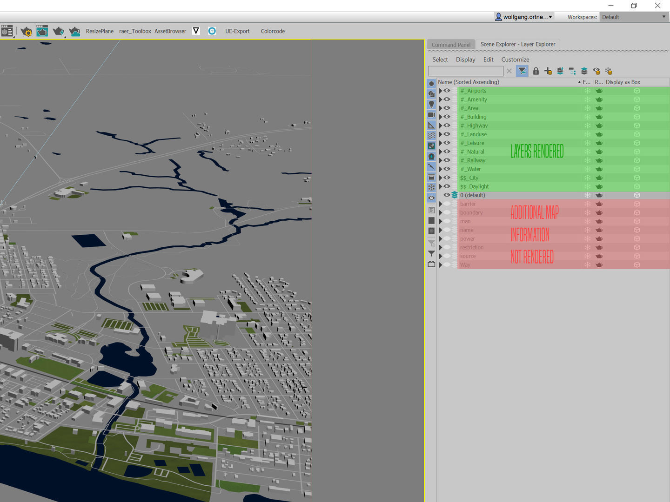
Task: Hide the #_Building layer via eye
Action: click(447, 117)
